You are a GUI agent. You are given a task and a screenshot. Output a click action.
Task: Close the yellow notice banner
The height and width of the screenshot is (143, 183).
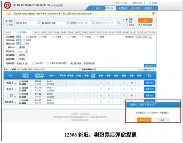[153, 13]
